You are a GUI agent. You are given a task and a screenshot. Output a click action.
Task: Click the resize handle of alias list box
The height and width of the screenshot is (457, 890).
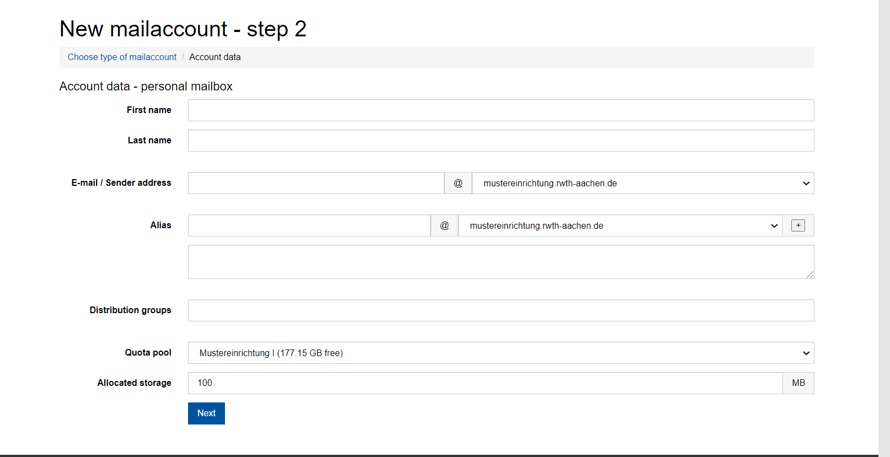coord(809,274)
